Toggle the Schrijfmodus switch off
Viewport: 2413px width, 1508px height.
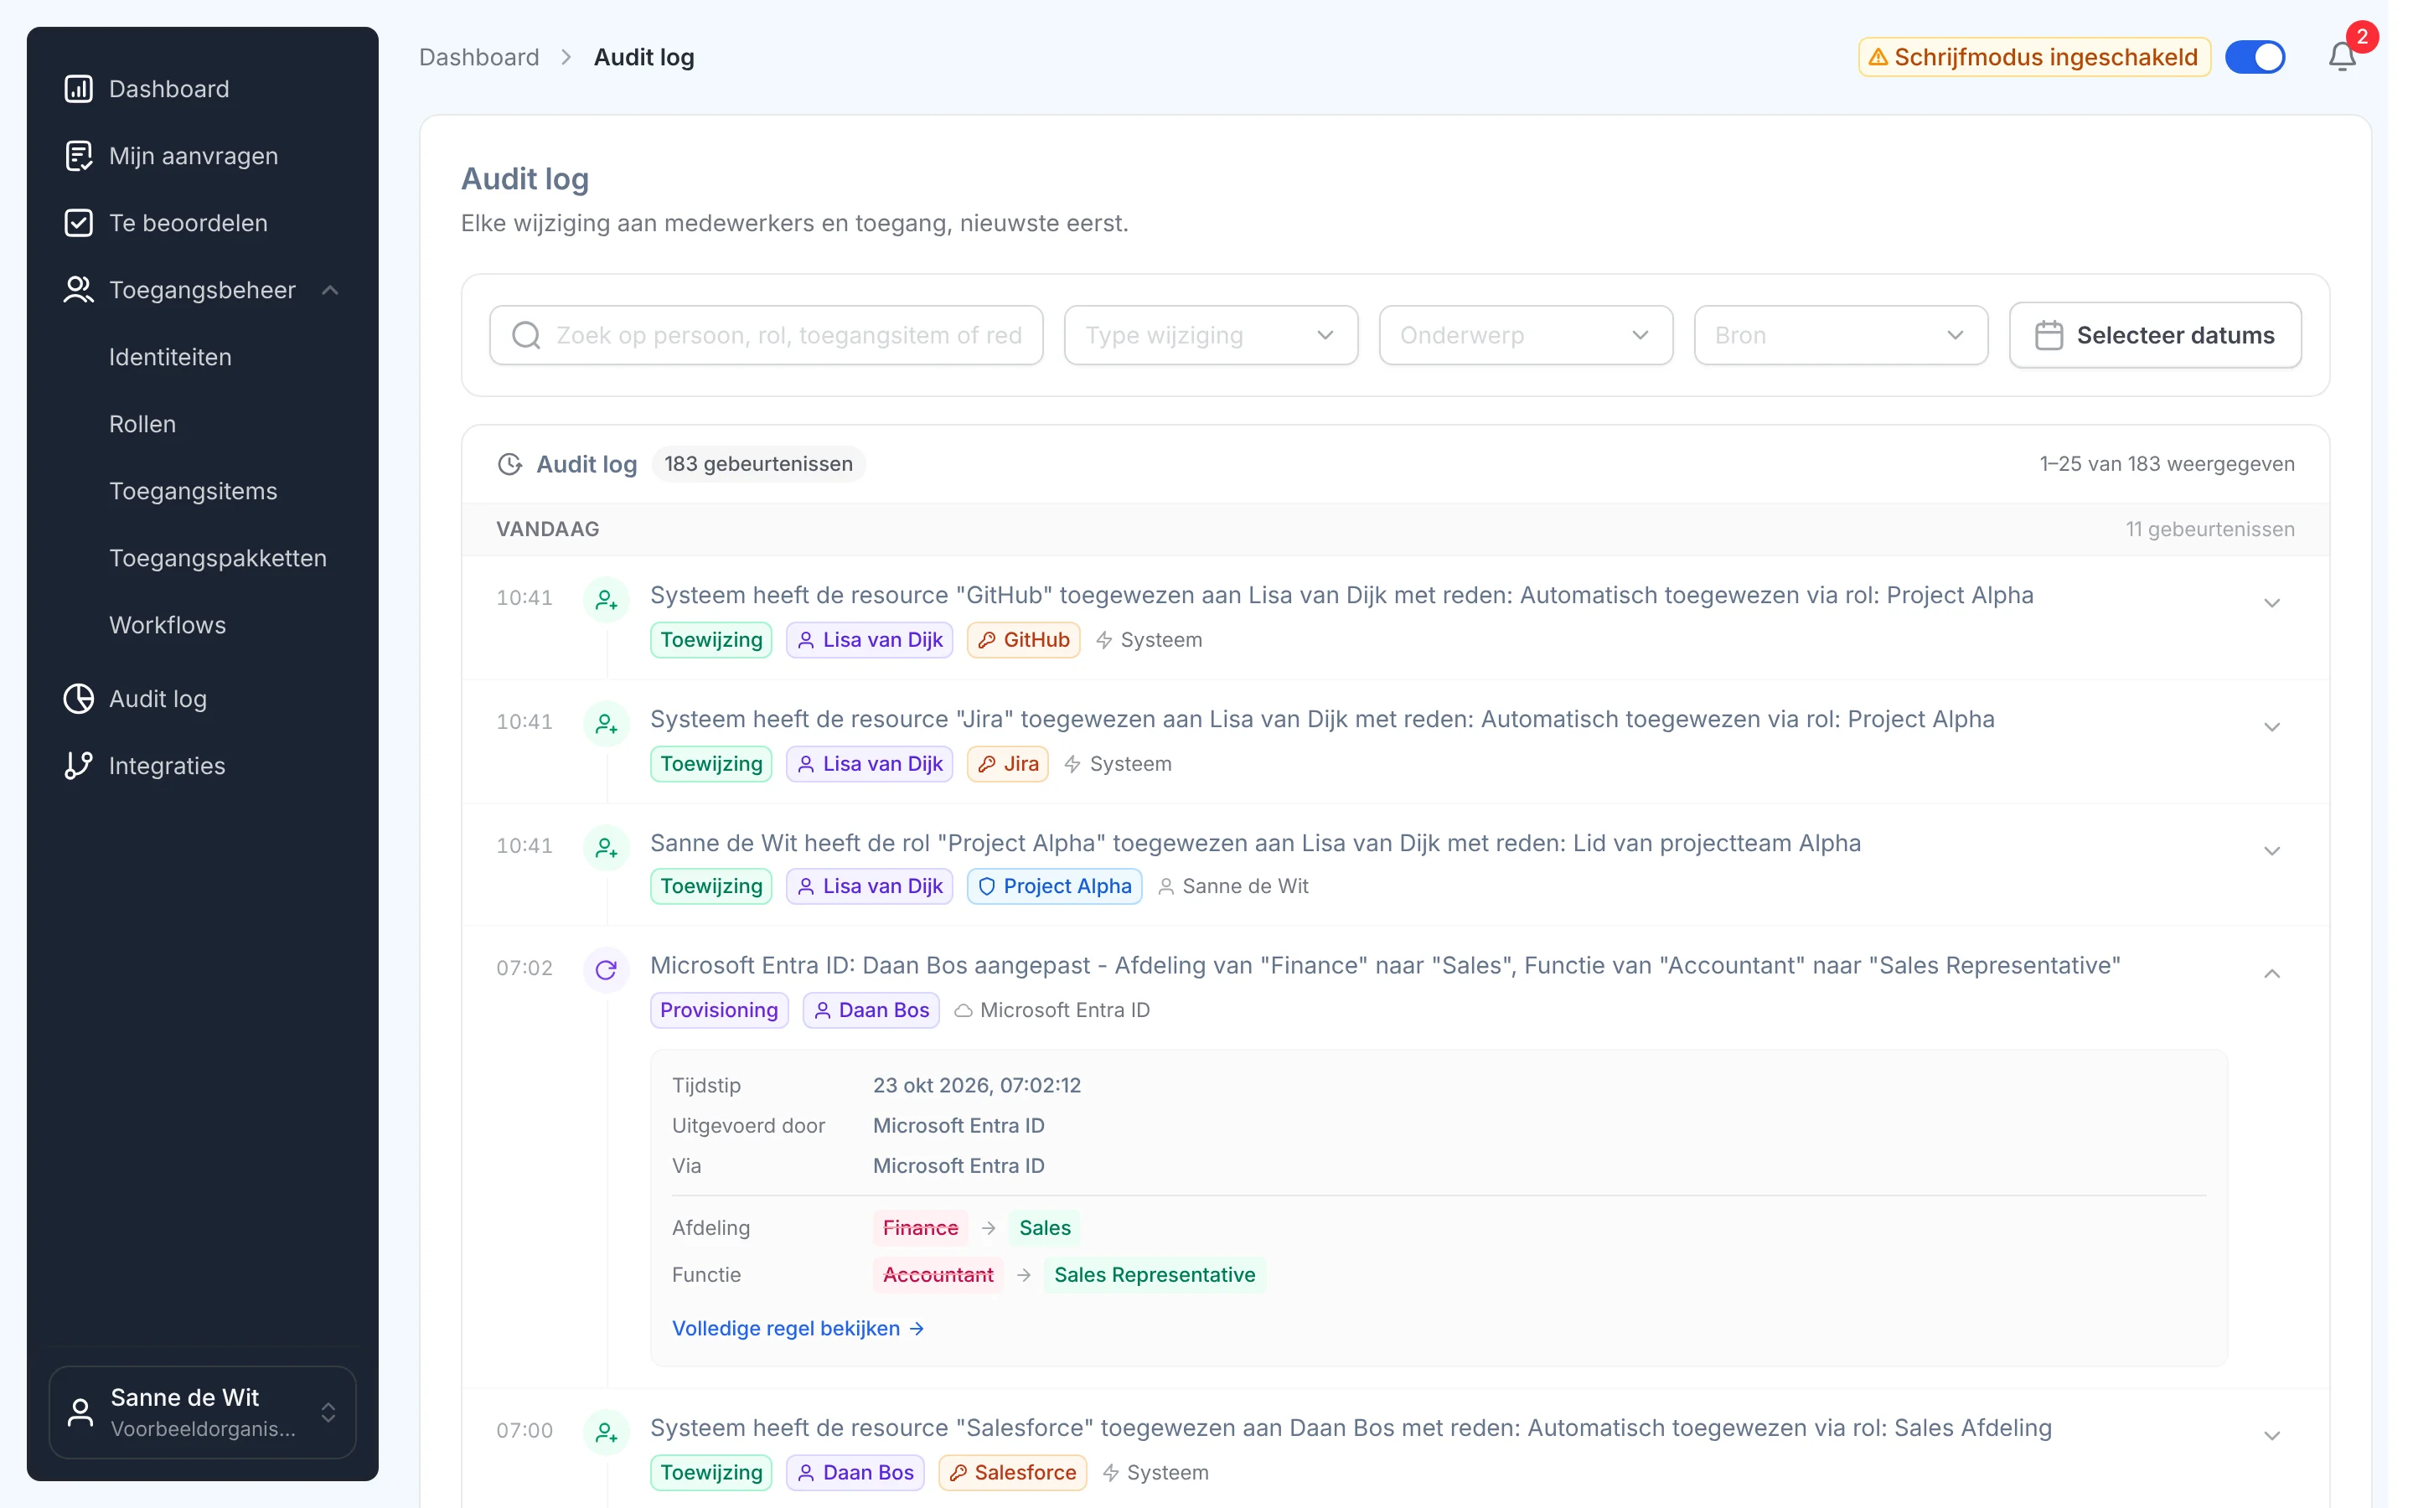[2255, 57]
